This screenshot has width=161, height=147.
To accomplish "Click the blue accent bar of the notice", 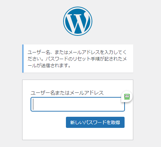I will pos(23,59).
